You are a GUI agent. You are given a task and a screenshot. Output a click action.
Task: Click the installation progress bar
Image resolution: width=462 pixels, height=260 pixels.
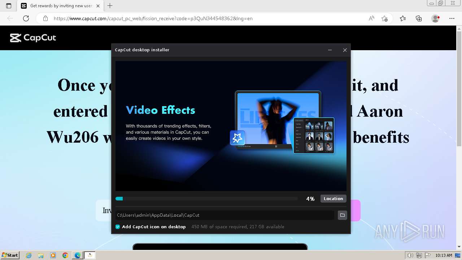click(206, 199)
